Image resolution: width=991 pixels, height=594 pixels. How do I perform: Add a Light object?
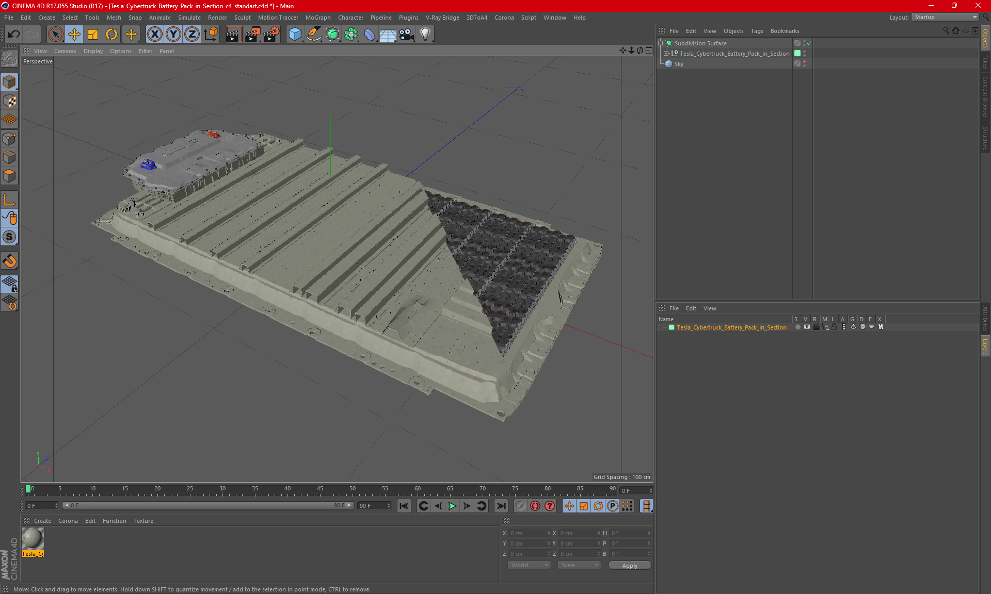pos(425,35)
